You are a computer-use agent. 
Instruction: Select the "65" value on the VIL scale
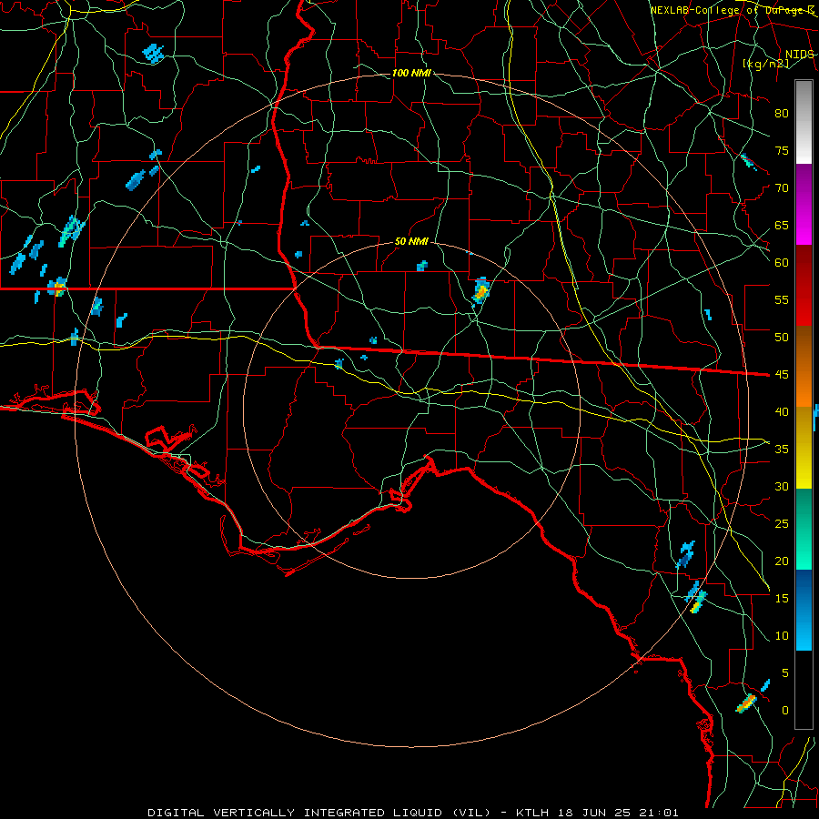[782, 226]
